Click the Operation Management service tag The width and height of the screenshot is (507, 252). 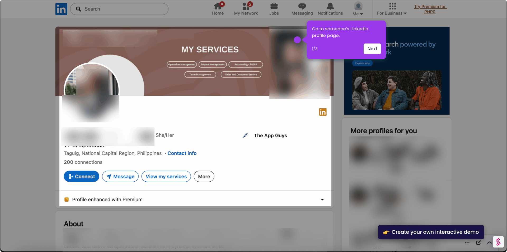pos(182,65)
